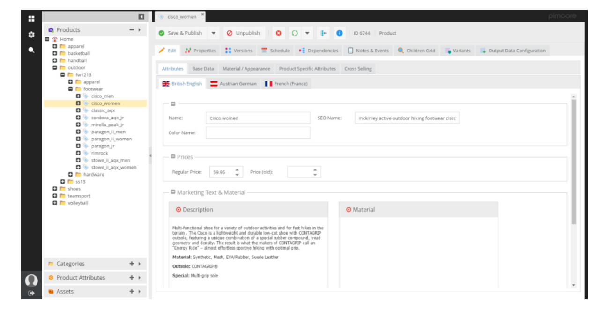Click the logout icon at bottom left

(31, 293)
